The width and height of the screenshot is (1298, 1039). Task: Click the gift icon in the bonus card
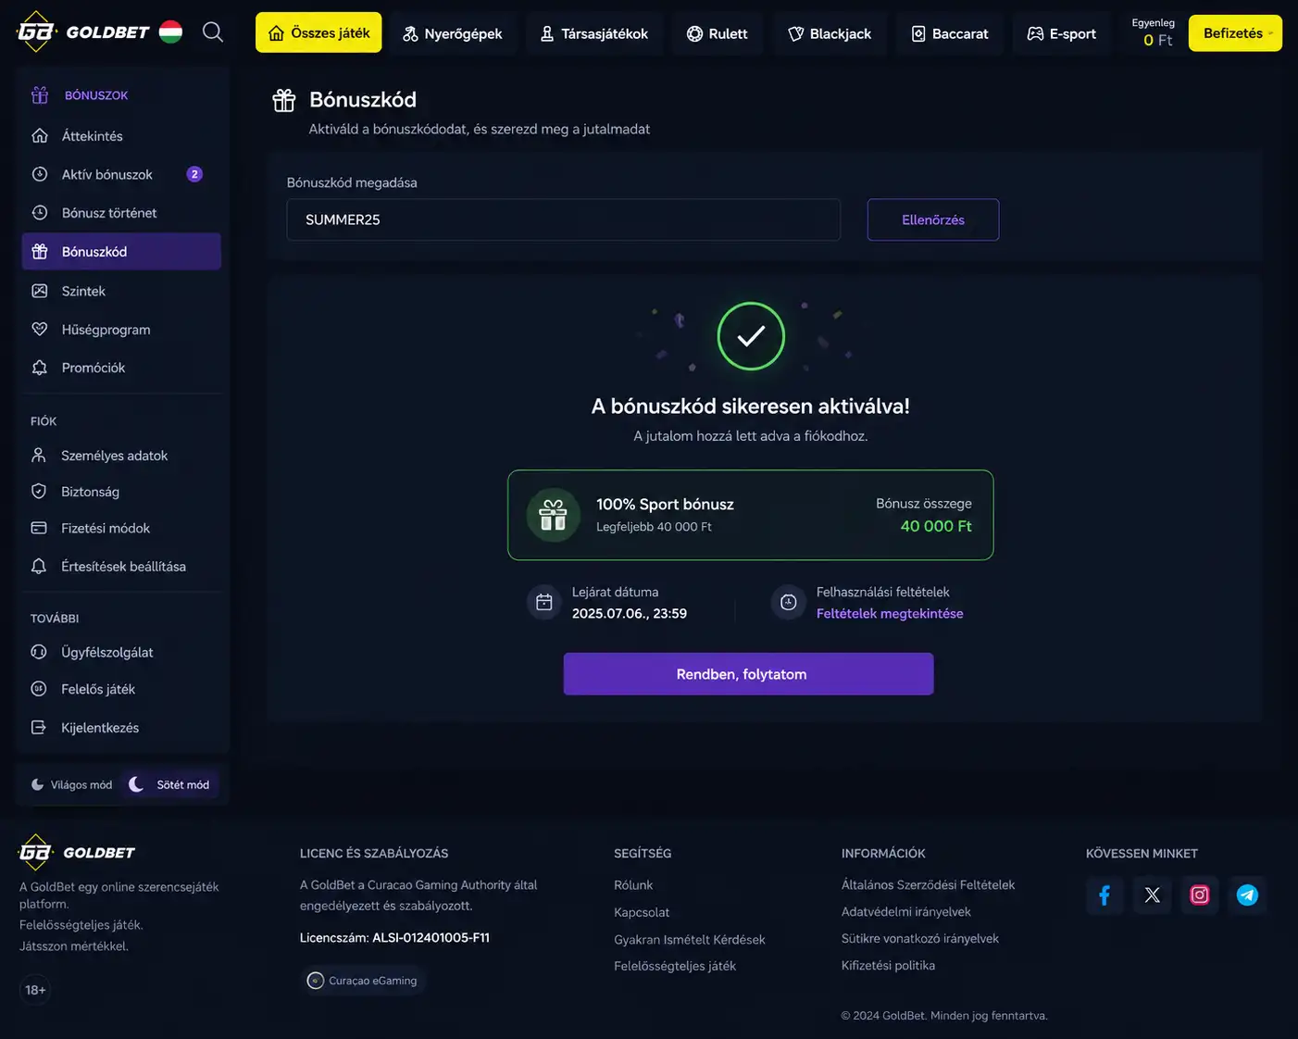click(x=554, y=515)
